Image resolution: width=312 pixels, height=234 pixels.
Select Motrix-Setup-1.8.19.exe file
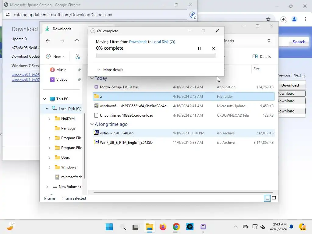pyautogui.click(x=184, y=87)
